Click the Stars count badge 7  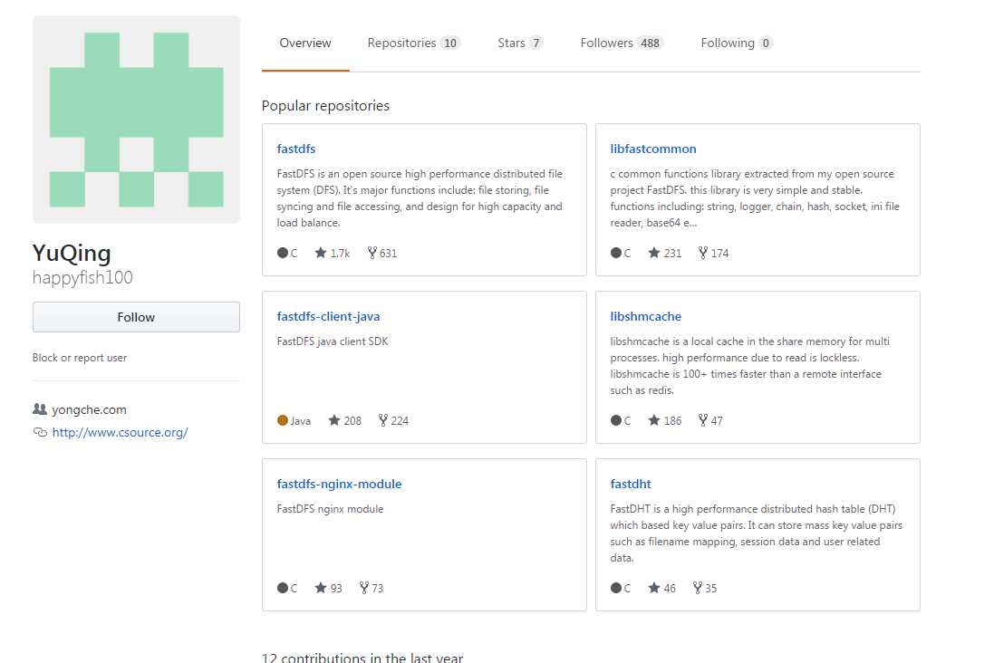coord(536,43)
